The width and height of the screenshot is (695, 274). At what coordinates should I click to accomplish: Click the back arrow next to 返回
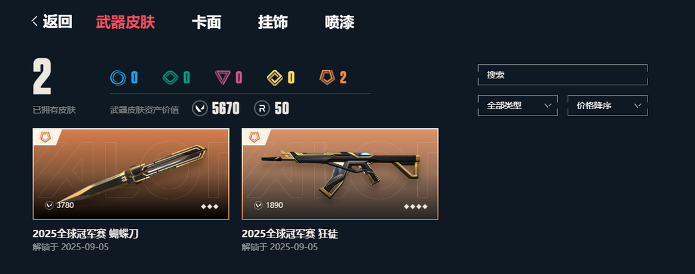[35, 22]
